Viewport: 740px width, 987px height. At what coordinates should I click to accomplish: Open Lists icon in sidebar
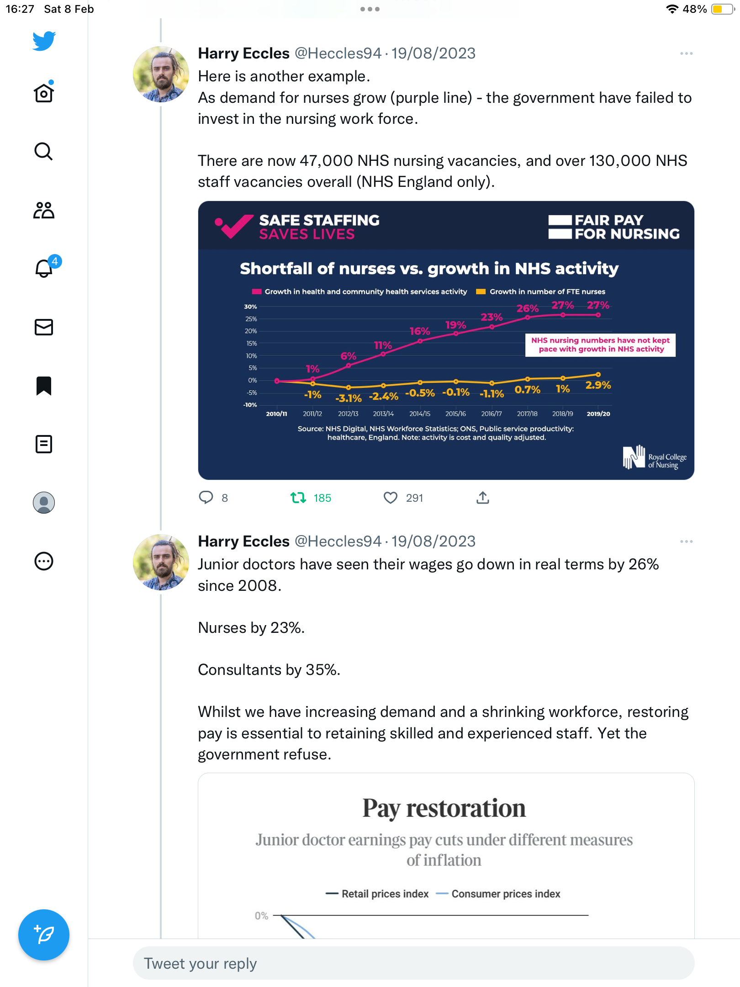coord(44,444)
